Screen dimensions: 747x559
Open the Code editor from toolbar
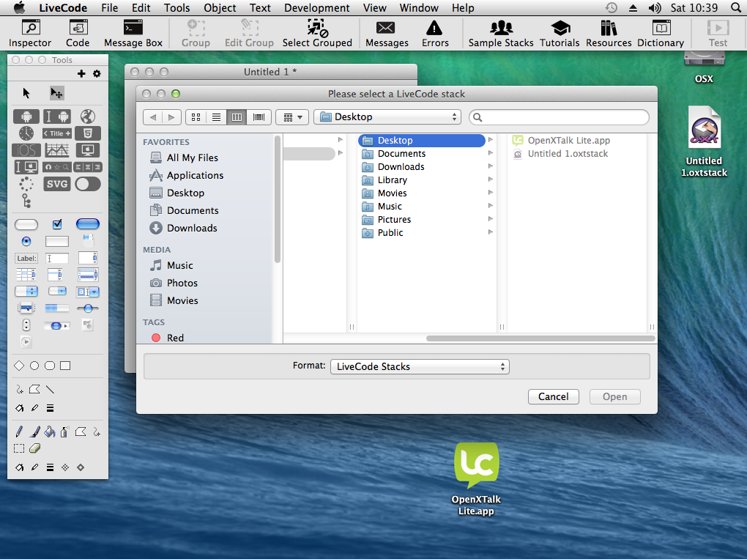(x=78, y=34)
